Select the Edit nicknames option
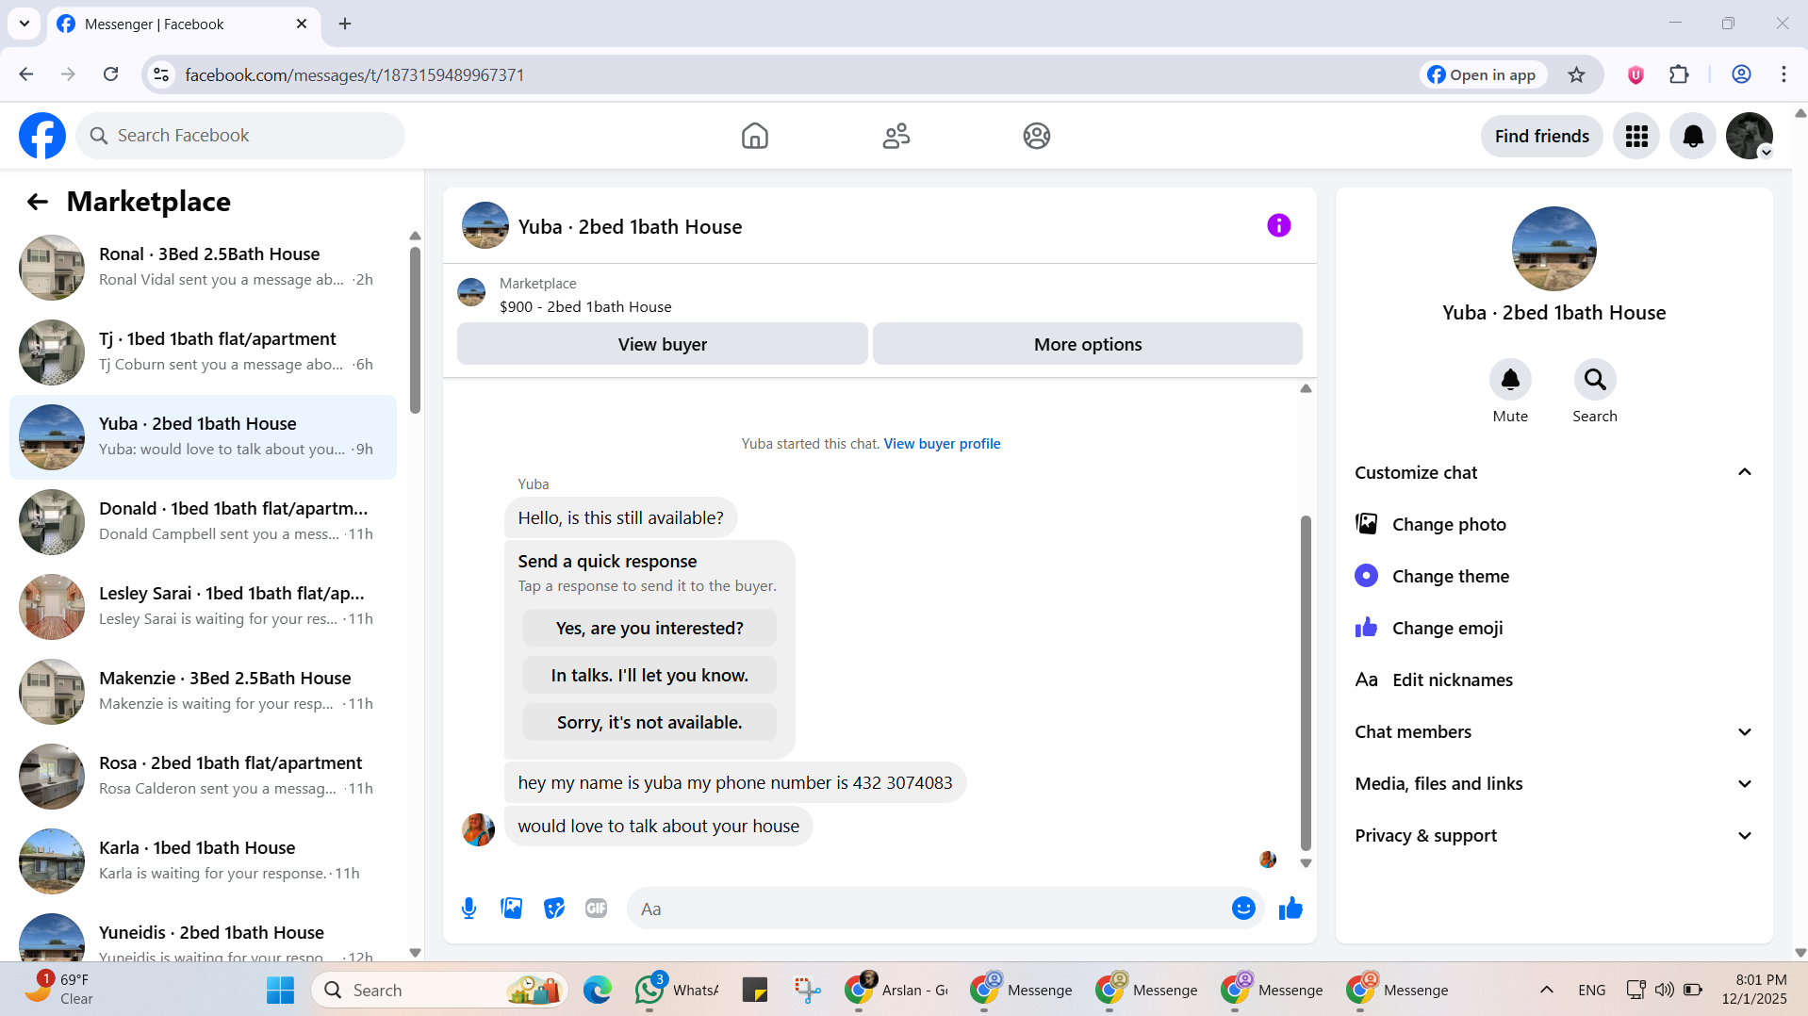 click(1553, 680)
